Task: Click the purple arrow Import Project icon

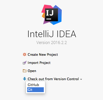Action: coord(25,63)
